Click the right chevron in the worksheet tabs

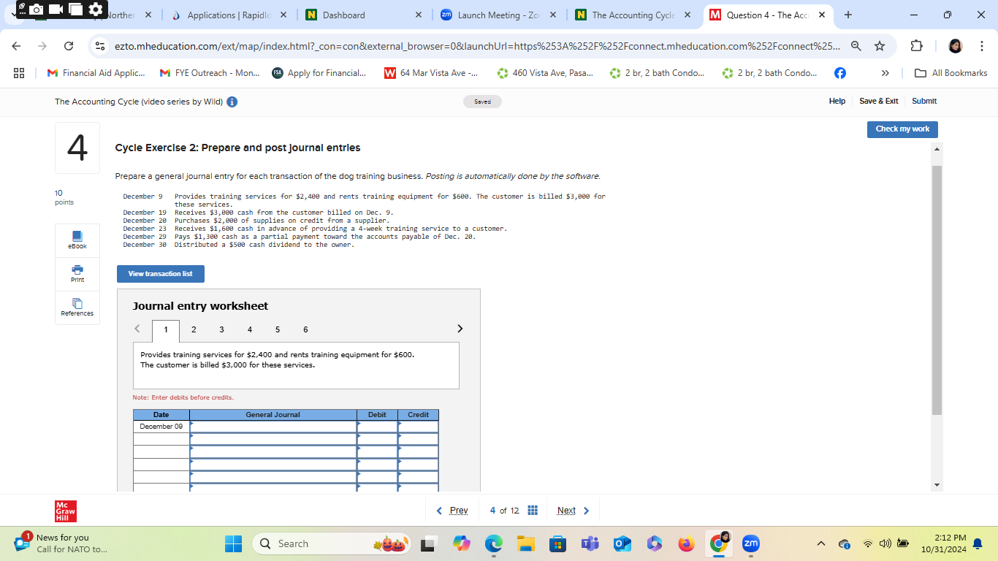click(x=460, y=329)
